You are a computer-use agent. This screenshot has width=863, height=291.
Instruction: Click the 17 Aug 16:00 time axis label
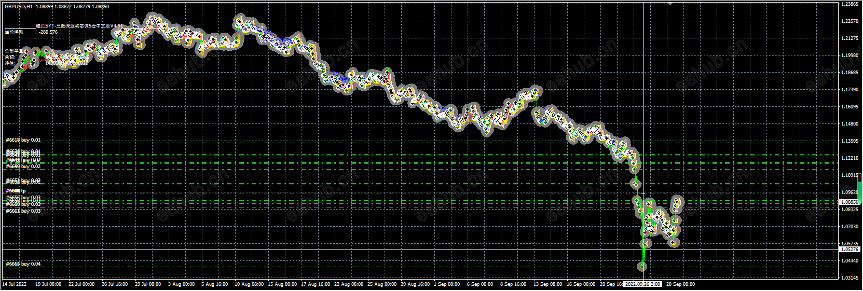tap(315, 284)
